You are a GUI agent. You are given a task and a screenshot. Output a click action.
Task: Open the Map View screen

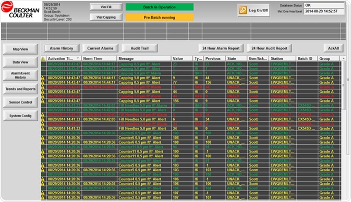click(x=20, y=49)
